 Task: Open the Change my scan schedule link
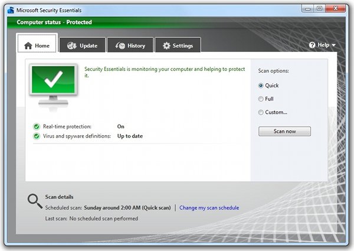tap(209, 208)
